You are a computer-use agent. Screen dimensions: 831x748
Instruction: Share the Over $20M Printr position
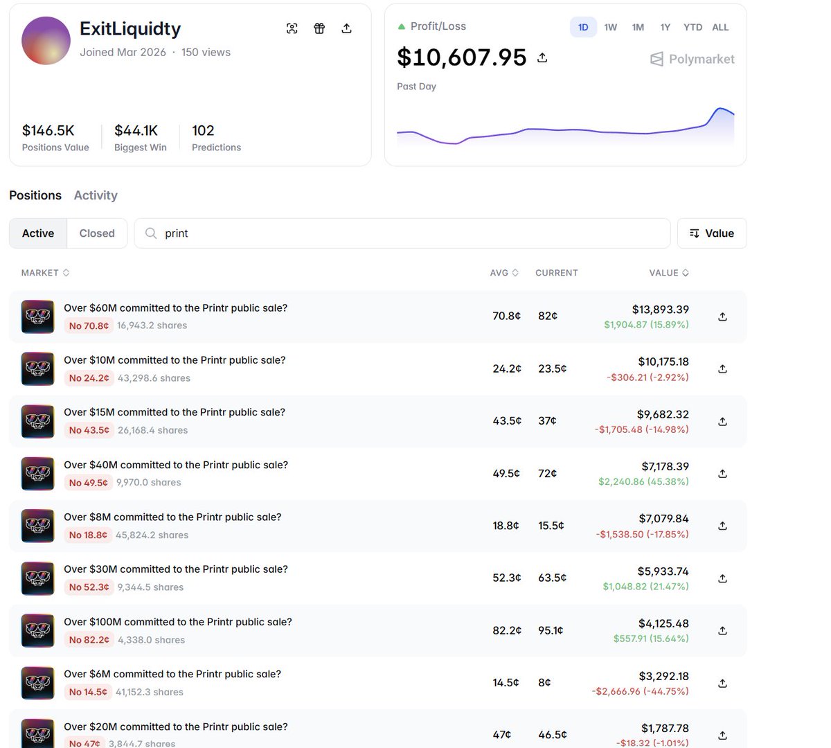pyautogui.click(x=722, y=736)
